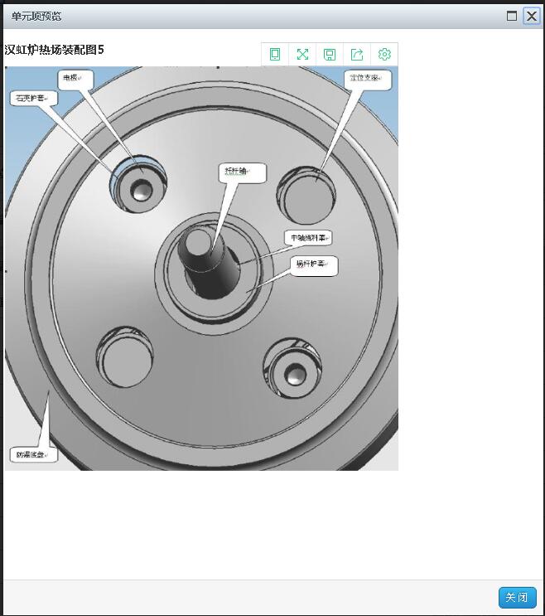The image size is (545, 616).
Task: Click the 汉虹炉热场装配图5 heading
Action: [x=55, y=50]
